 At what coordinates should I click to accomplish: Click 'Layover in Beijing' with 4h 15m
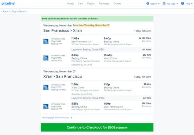click(111, 98)
